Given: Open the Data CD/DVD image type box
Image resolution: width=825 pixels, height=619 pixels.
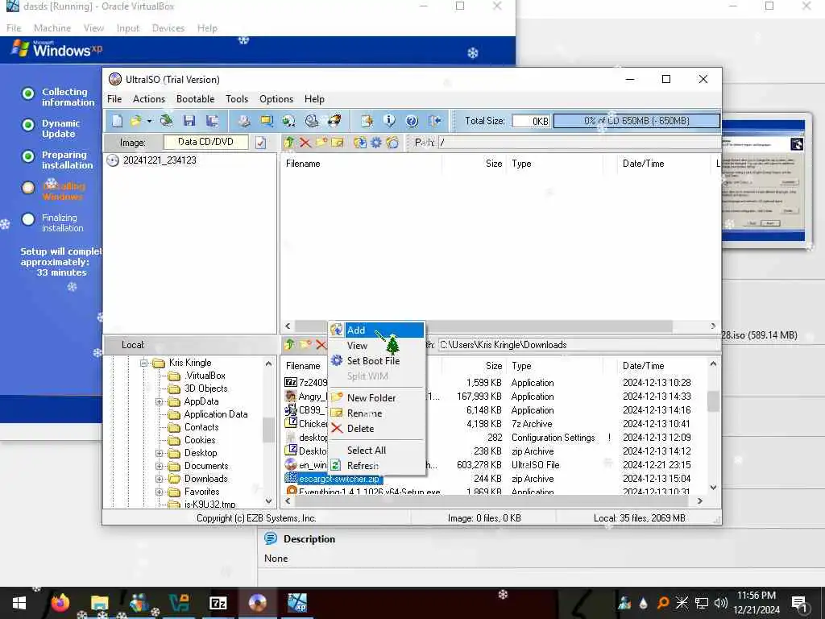Looking at the screenshot, I should coord(206,142).
